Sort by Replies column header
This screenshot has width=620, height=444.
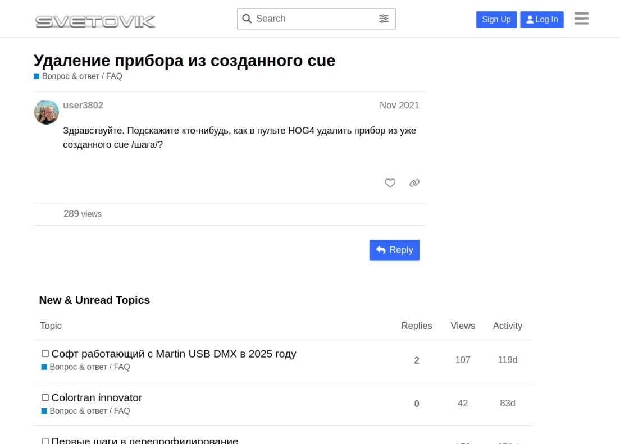tap(417, 326)
